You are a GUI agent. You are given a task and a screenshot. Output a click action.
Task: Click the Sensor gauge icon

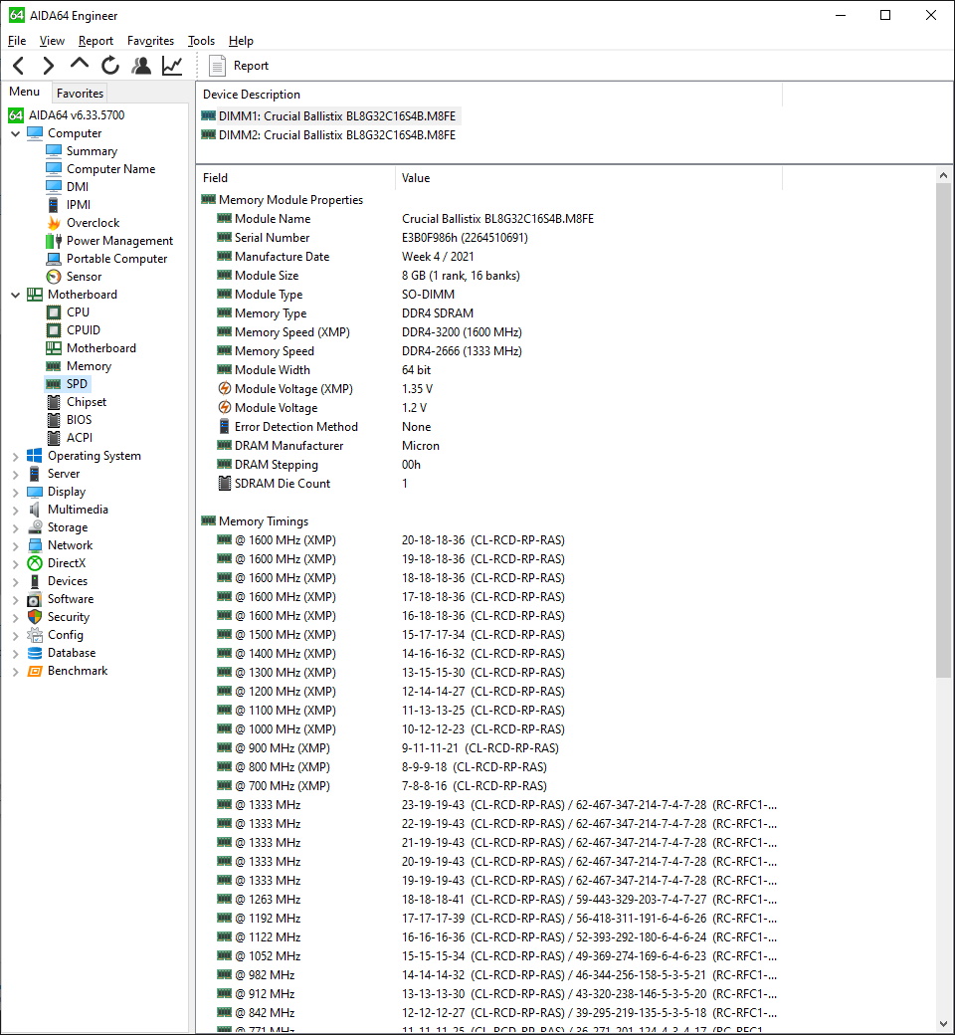(54, 277)
